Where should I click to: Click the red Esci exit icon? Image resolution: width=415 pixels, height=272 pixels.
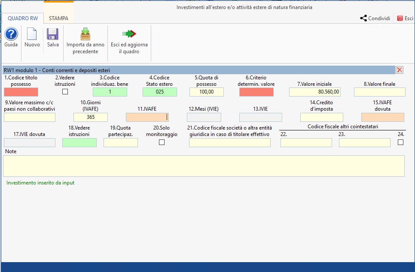[x=400, y=18]
